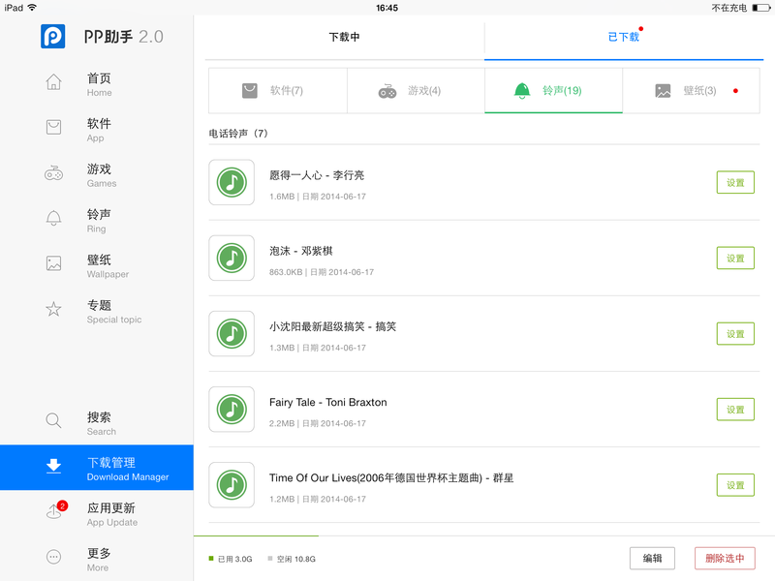Click 设置 for 愿得一人心 - 李行亮
The width and height of the screenshot is (775, 581).
pyautogui.click(x=735, y=182)
